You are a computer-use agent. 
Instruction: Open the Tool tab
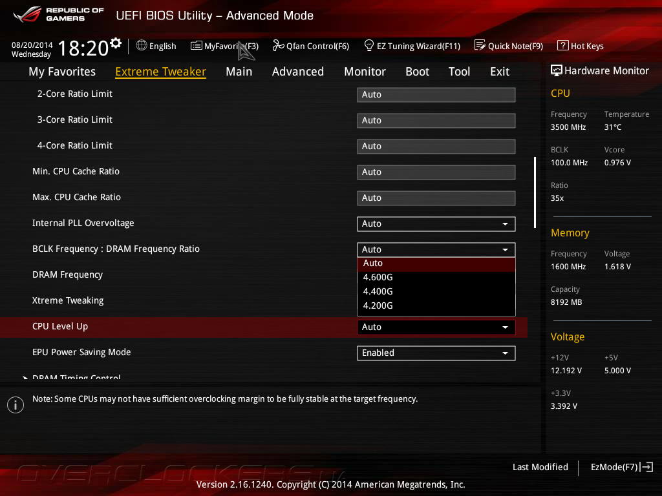click(x=459, y=71)
